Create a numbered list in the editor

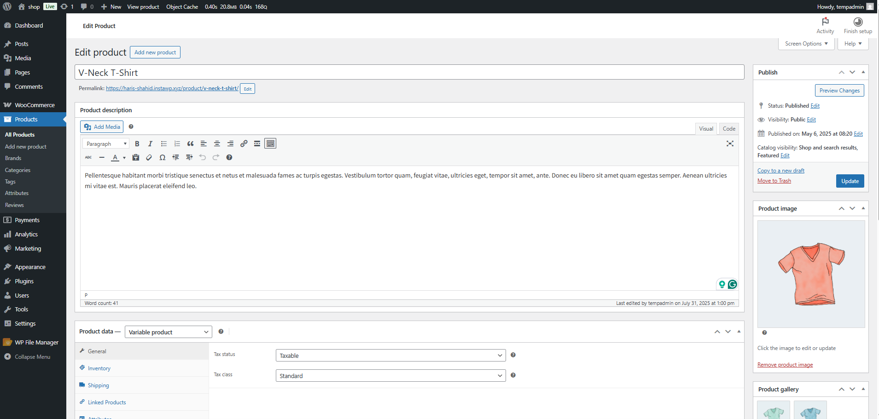177,144
